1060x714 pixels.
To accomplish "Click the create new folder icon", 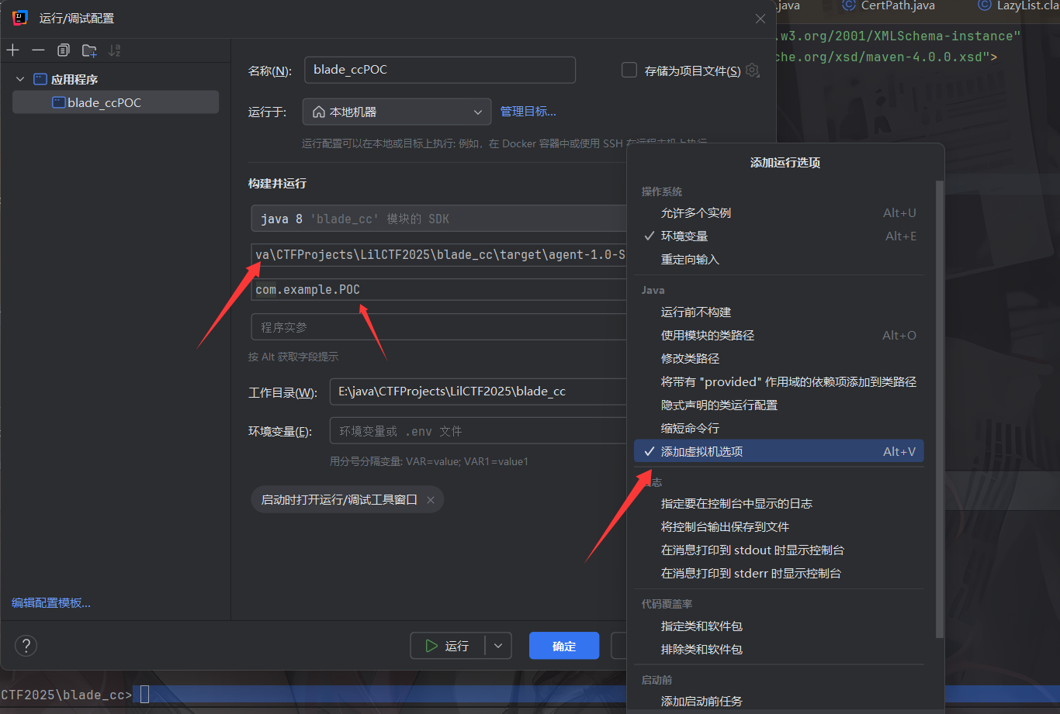I will (89, 50).
